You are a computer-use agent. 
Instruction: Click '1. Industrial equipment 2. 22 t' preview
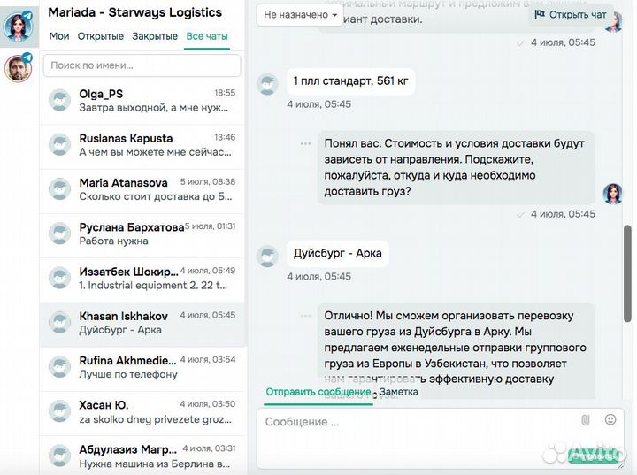tap(153, 285)
